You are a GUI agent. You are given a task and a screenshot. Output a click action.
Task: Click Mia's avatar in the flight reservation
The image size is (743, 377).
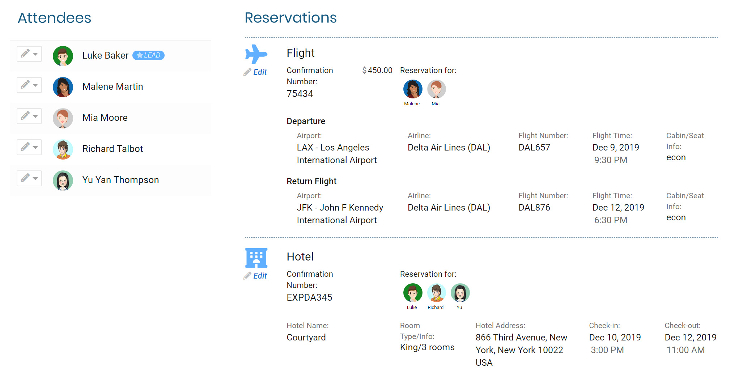coord(436,89)
